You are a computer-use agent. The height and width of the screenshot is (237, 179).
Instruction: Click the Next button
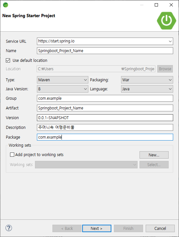click(97, 228)
